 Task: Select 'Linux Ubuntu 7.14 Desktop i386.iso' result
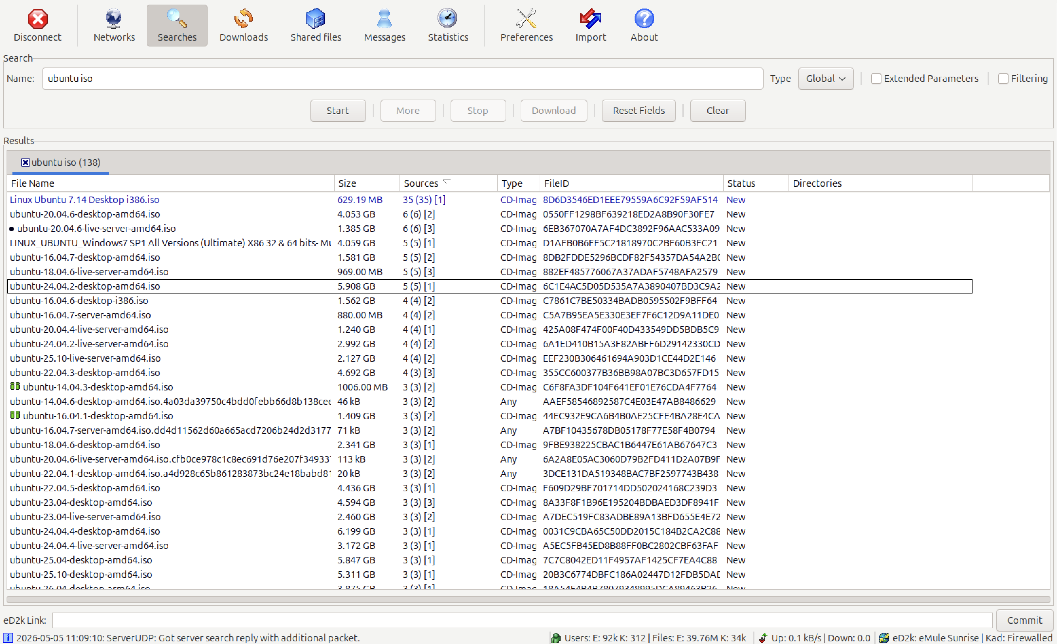click(x=490, y=199)
